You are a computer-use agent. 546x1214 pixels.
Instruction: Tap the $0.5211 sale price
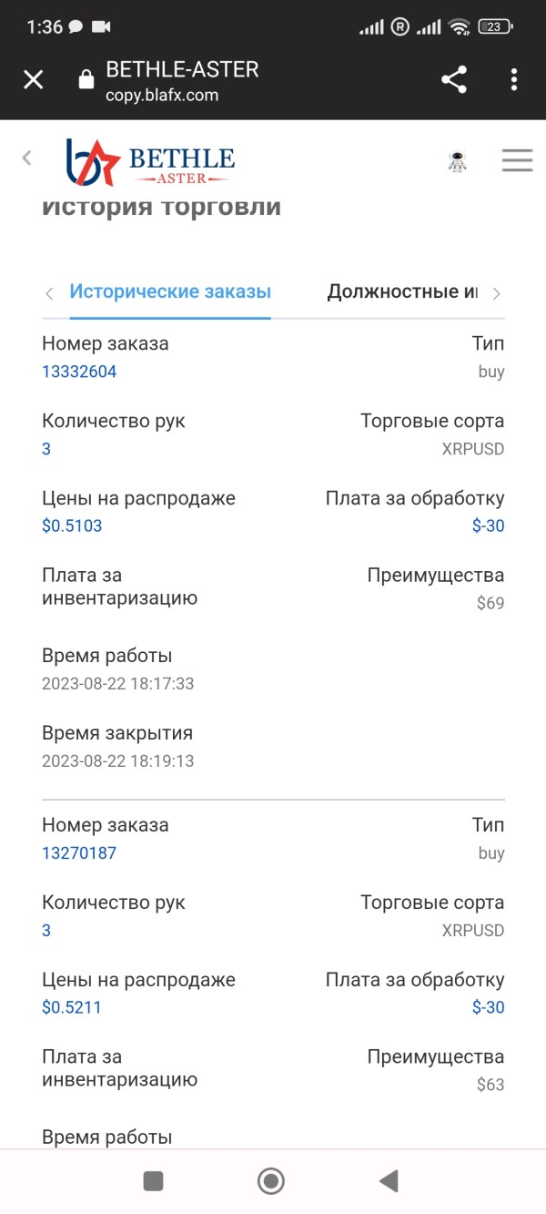pos(72,1007)
